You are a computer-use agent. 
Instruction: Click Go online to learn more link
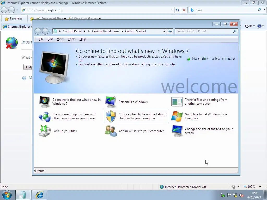tap(213, 59)
